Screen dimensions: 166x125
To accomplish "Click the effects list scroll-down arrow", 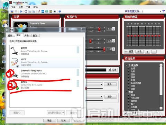I will (161, 108).
